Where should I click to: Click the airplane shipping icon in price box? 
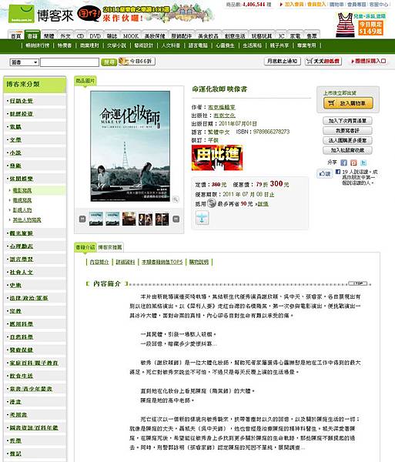click(202, 218)
